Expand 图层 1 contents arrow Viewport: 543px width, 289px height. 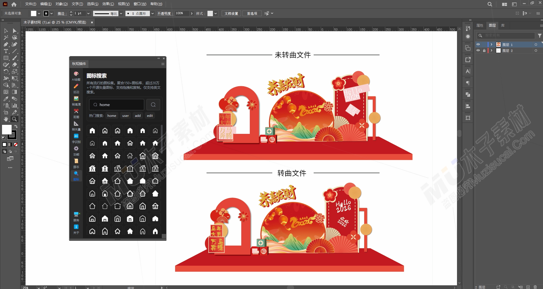tap(492, 45)
